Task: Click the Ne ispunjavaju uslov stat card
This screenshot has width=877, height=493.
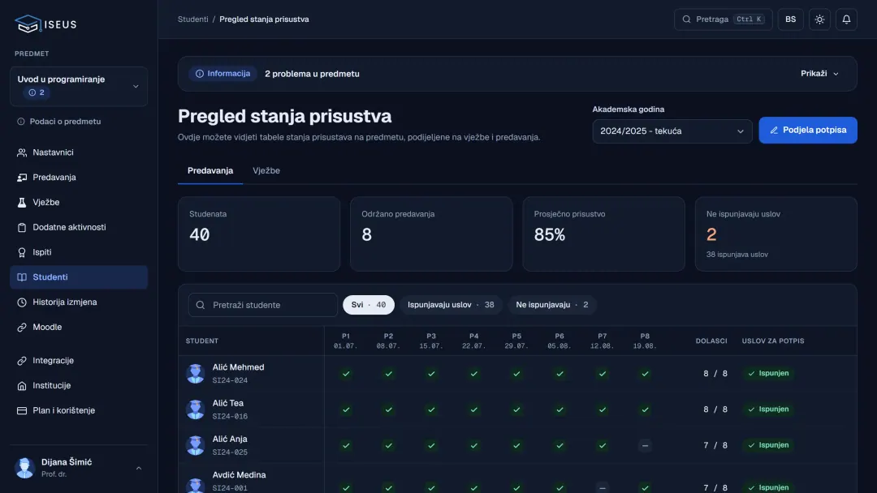Action: [775, 234]
